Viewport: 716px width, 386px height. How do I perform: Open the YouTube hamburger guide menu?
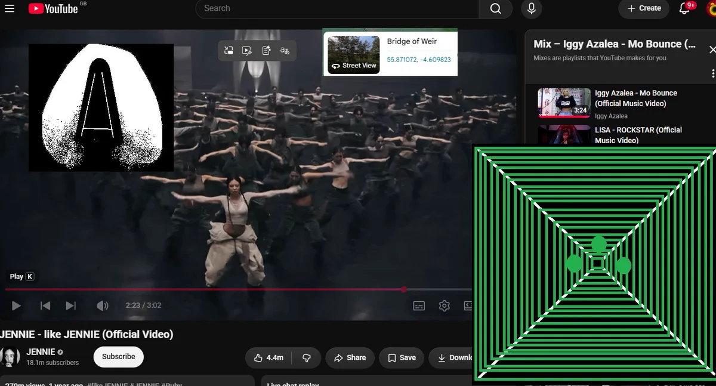pyautogui.click(x=9, y=8)
